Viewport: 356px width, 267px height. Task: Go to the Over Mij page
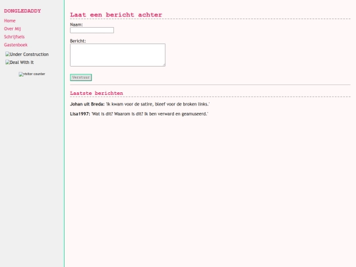tap(13, 29)
